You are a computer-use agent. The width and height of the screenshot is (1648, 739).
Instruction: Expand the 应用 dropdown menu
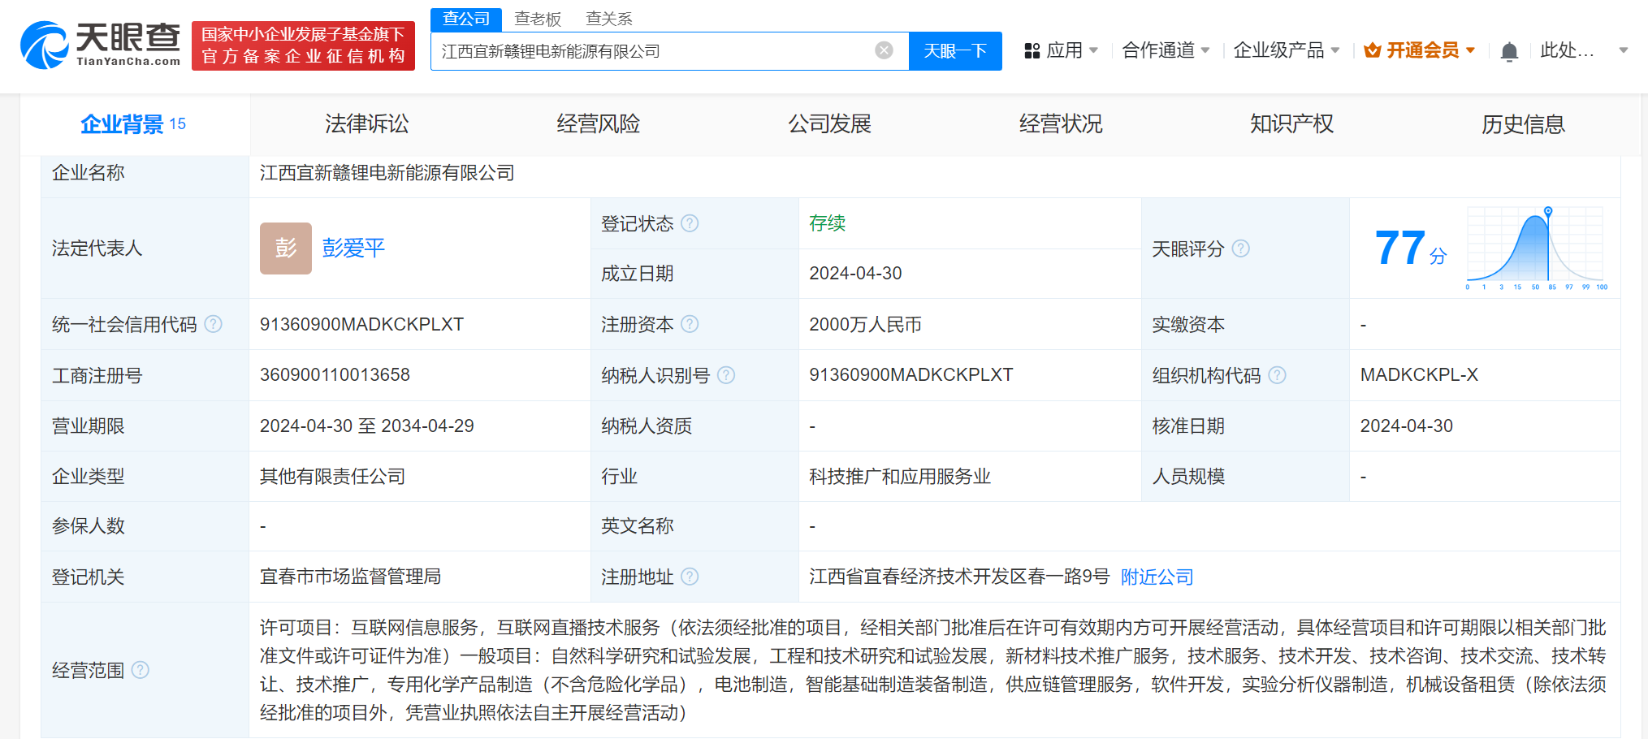pos(1062,50)
